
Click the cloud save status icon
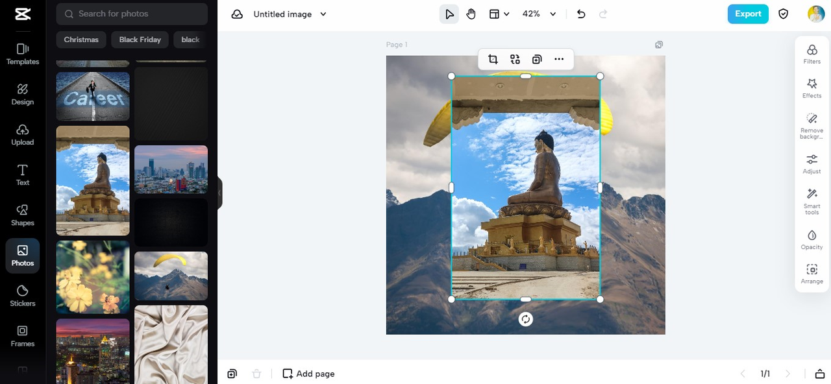point(237,14)
